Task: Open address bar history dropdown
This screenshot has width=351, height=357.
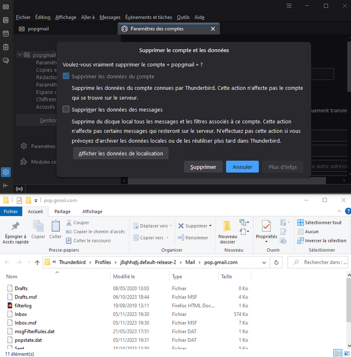Action: (x=264, y=262)
